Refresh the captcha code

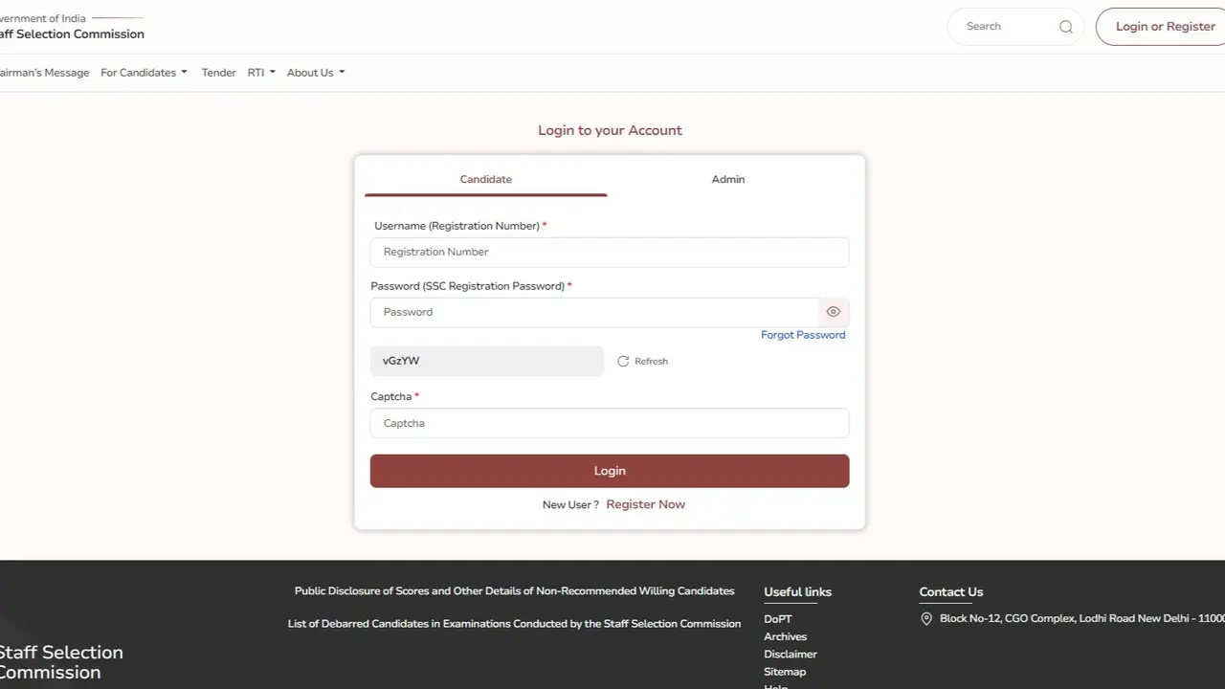pyautogui.click(x=642, y=361)
